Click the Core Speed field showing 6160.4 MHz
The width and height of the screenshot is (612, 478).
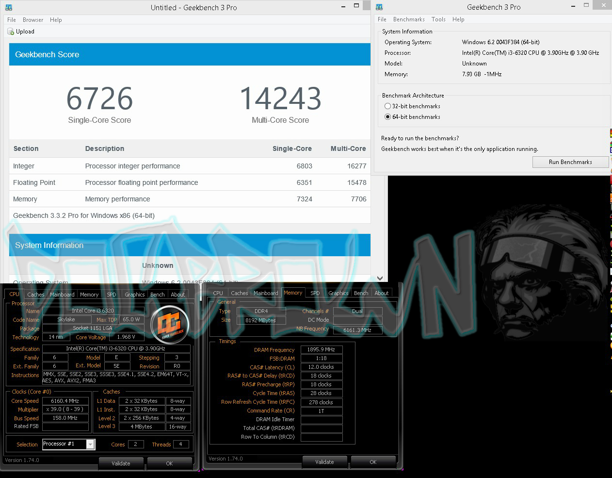[65, 401]
